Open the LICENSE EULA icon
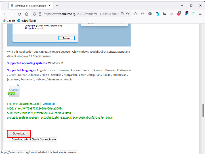Screen dimensions: 208x154 (x=14, y=90)
